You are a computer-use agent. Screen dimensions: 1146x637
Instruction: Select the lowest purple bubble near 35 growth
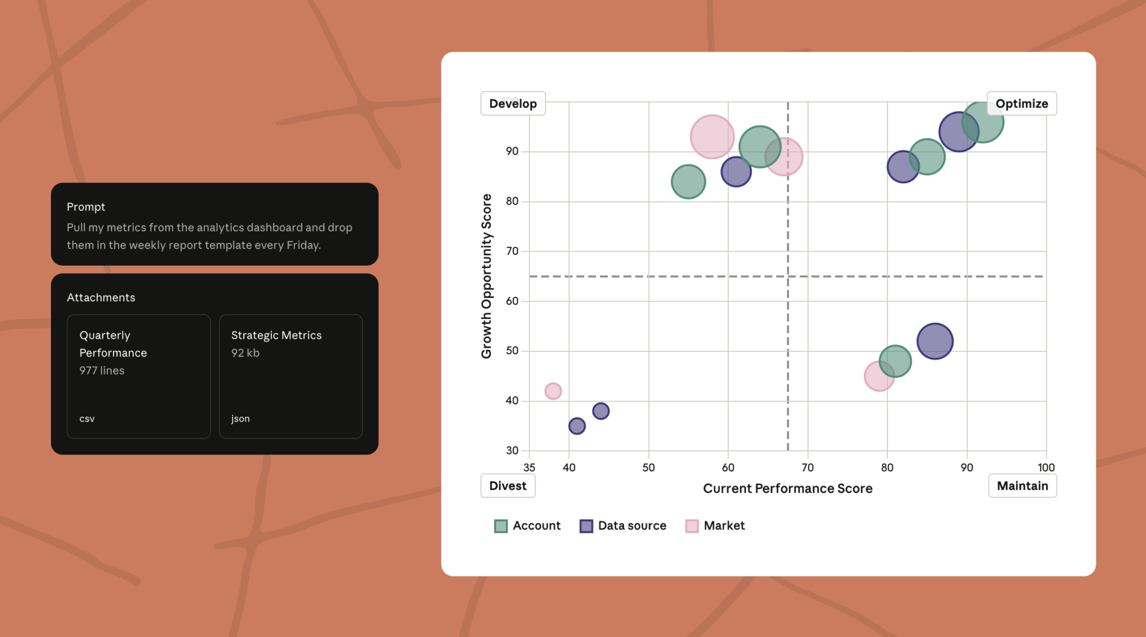(577, 426)
